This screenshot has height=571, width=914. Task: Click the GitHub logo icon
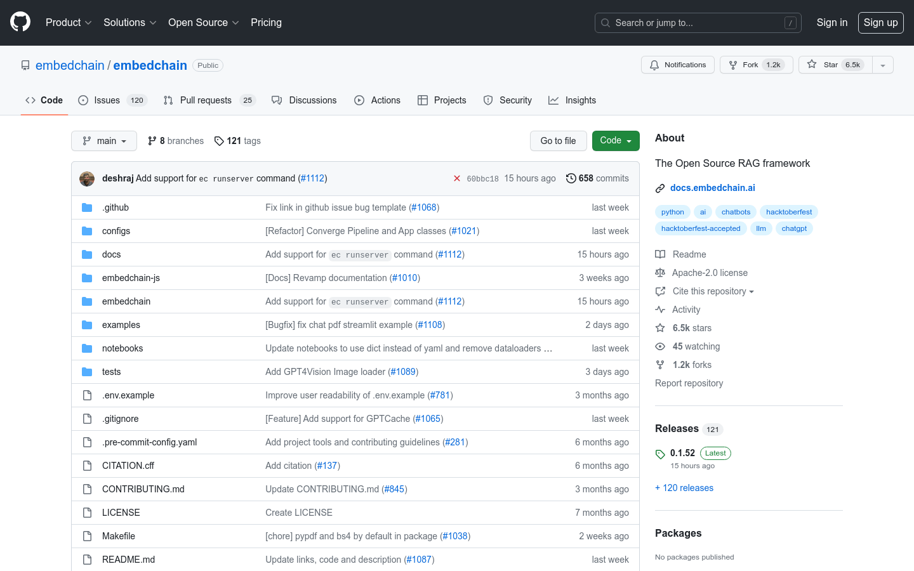pyautogui.click(x=20, y=22)
